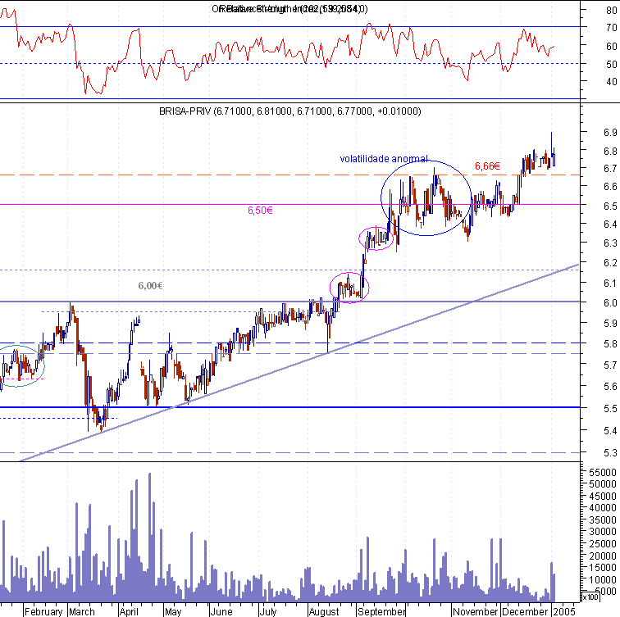This screenshot has height=617, width=620.
Task: Select the magenta ellipse near the 6.3 level
Action: tap(376, 238)
